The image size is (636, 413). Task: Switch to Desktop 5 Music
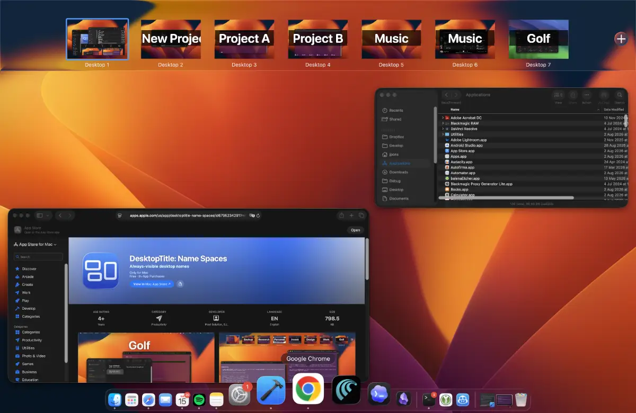pyautogui.click(x=392, y=39)
